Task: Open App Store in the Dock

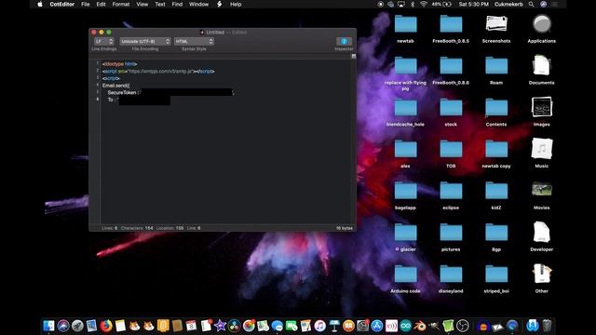Action: pos(376,326)
